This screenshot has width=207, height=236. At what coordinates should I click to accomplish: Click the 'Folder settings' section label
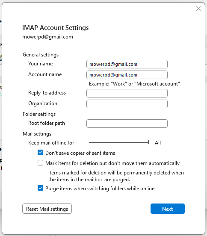tap(39, 114)
